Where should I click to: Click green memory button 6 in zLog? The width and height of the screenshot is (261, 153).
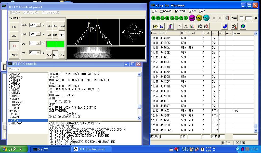coord(177,18)
